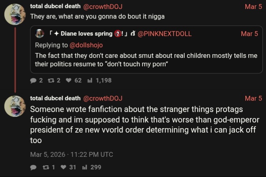
Task: Like the tweet with 62 hearts
Action: click(x=68, y=80)
